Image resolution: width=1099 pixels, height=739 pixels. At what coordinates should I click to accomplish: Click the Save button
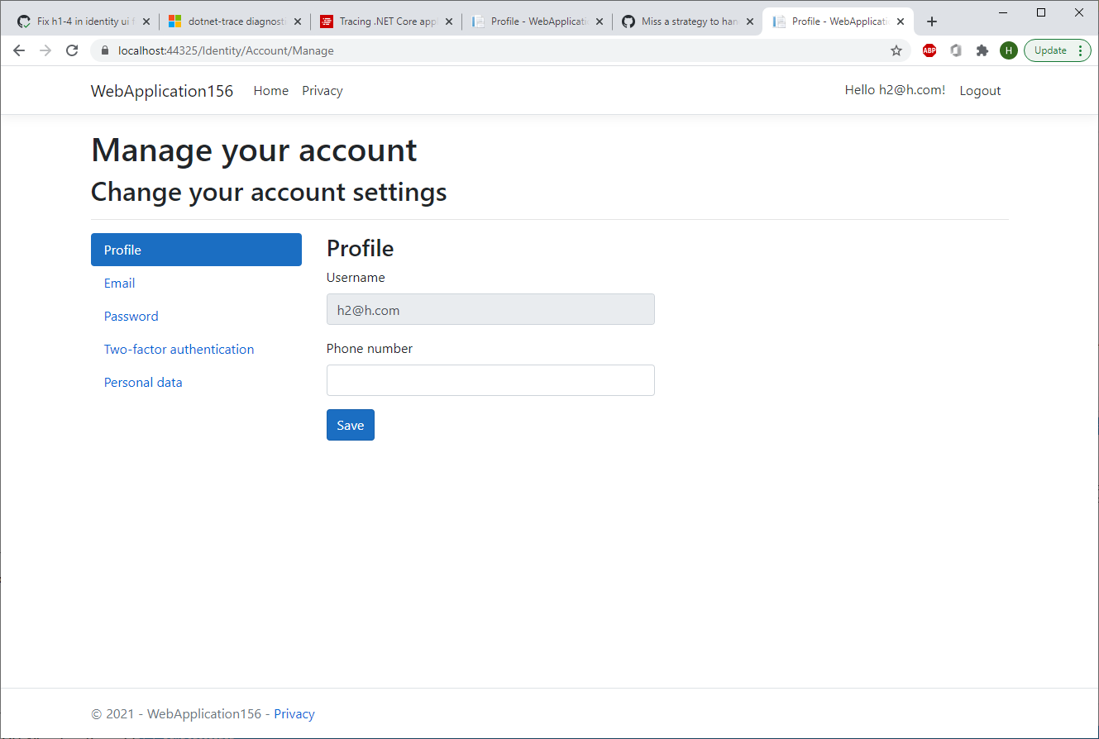coord(351,425)
